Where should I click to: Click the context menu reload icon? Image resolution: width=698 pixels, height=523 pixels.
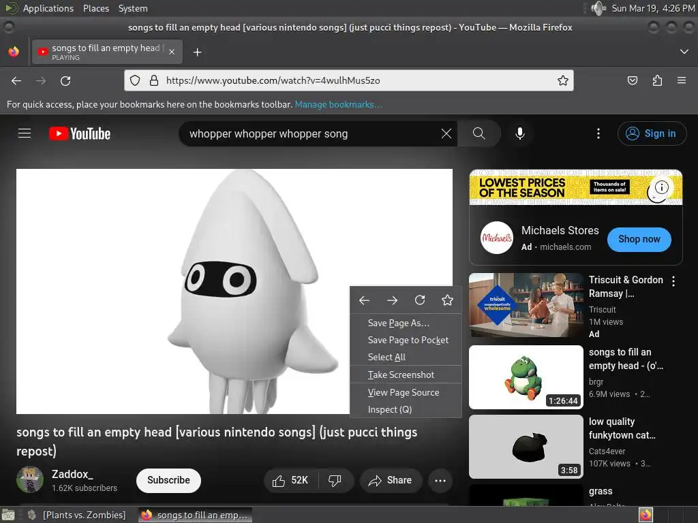(x=420, y=300)
